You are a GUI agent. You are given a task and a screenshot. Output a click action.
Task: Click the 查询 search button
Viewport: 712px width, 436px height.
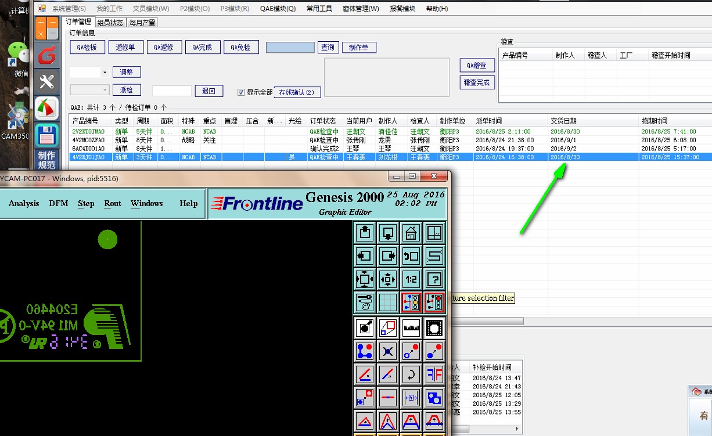[328, 48]
